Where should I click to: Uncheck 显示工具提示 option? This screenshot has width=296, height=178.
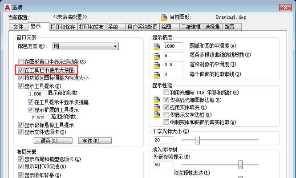[x=20, y=86]
